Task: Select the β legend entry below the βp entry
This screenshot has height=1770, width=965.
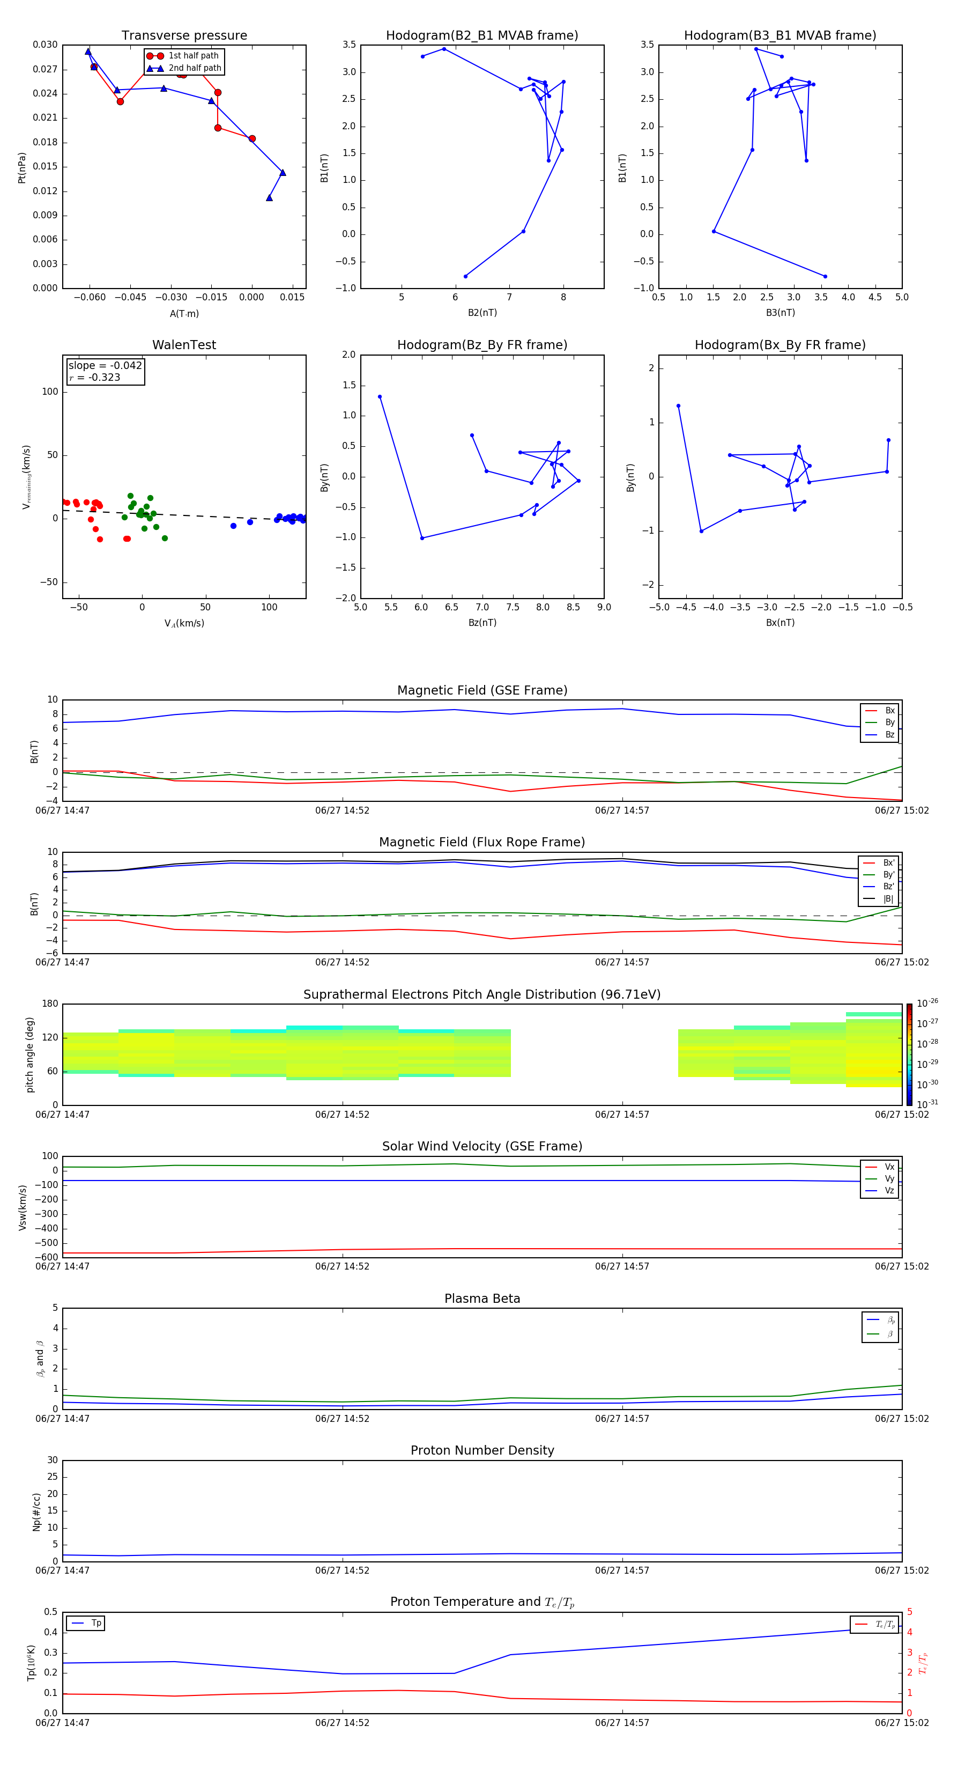Action: pyautogui.click(x=880, y=1334)
